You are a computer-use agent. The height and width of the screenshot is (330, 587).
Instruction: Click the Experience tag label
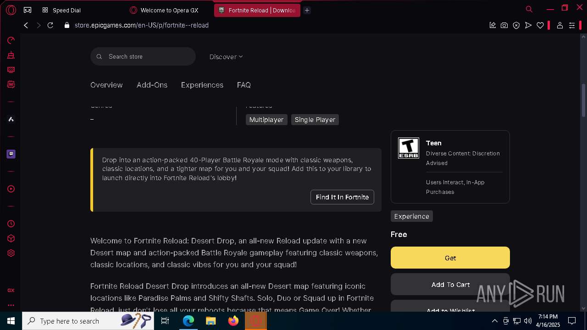tap(412, 216)
